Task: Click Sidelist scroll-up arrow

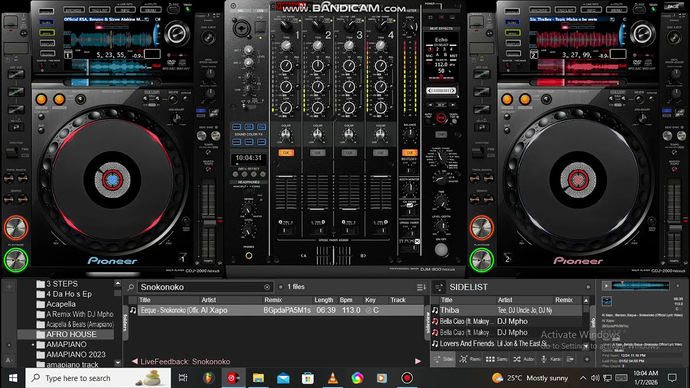Action: tap(586, 300)
